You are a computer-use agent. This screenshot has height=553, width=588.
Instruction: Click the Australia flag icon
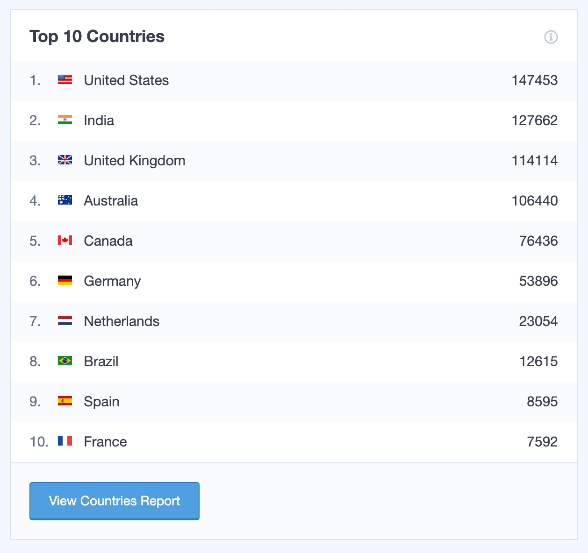click(x=65, y=200)
